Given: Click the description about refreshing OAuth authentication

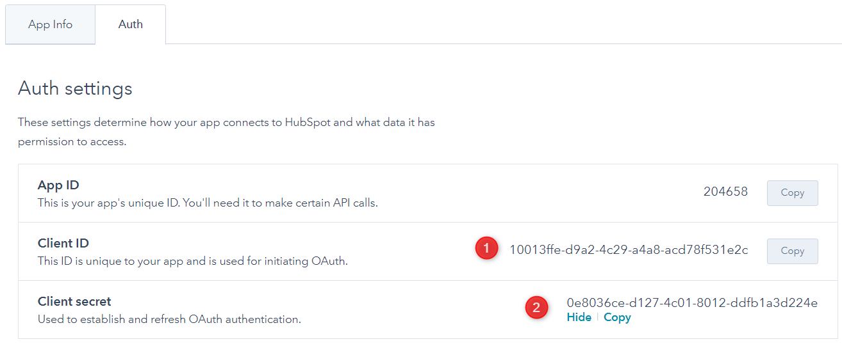Looking at the screenshot, I should [x=169, y=318].
